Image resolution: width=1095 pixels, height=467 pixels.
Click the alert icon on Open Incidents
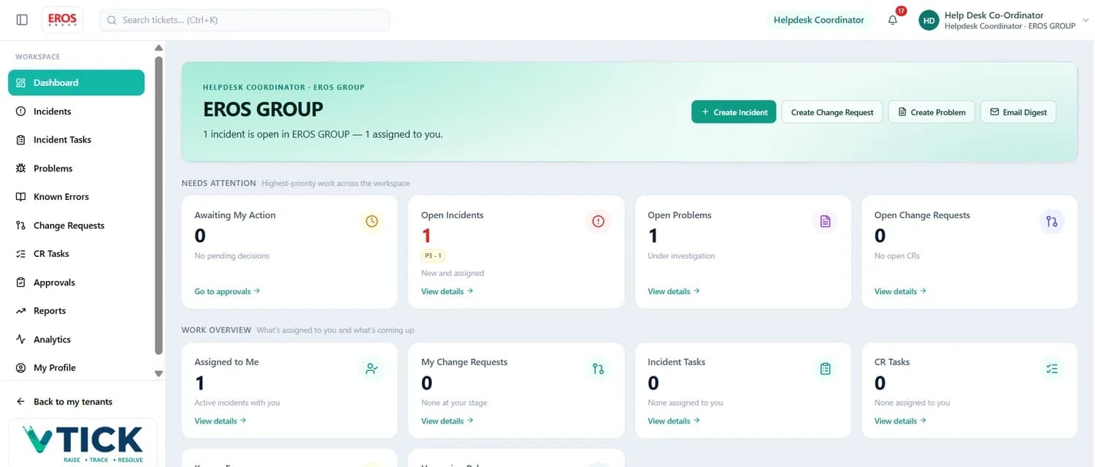point(599,221)
